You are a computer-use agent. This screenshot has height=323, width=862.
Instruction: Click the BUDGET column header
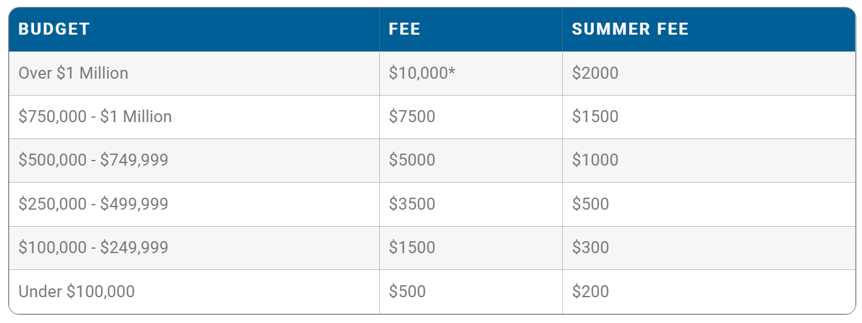[54, 29]
